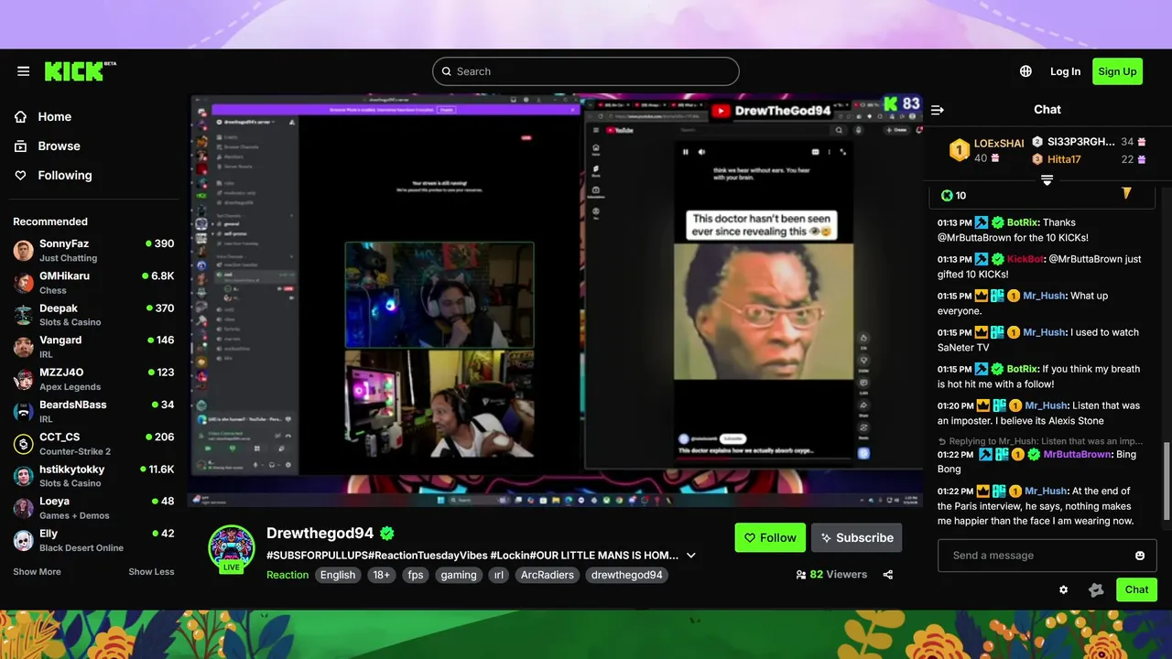Select the Reaction category link
This screenshot has width=1172, height=659.
(x=288, y=575)
